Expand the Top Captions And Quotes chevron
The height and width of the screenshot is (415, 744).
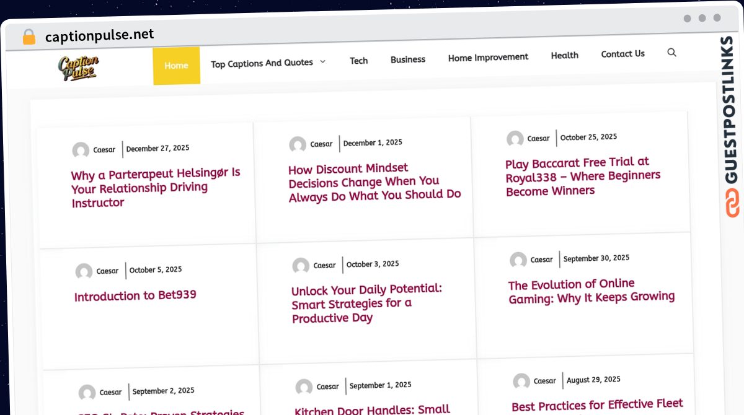pos(322,61)
